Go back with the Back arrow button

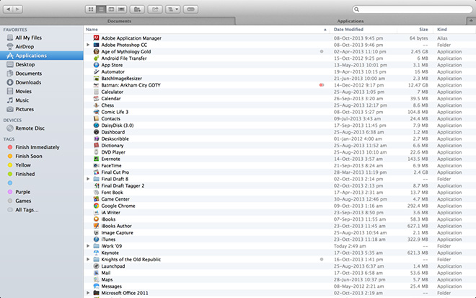pyautogui.click(x=8, y=9)
